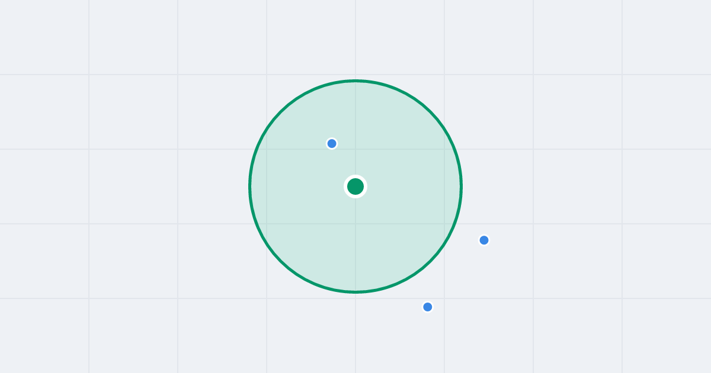The height and width of the screenshot is (373, 711).
Task: Select the lowest blue dot beneath the circle
Action: coord(428,307)
